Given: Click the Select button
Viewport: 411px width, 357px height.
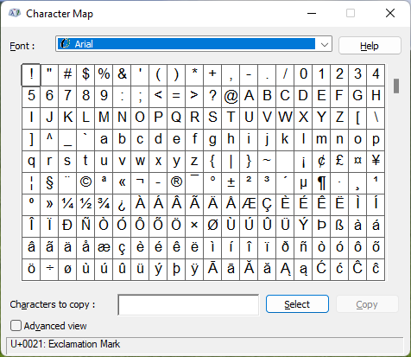Looking at the screenshot, I should tap(297, 304).
